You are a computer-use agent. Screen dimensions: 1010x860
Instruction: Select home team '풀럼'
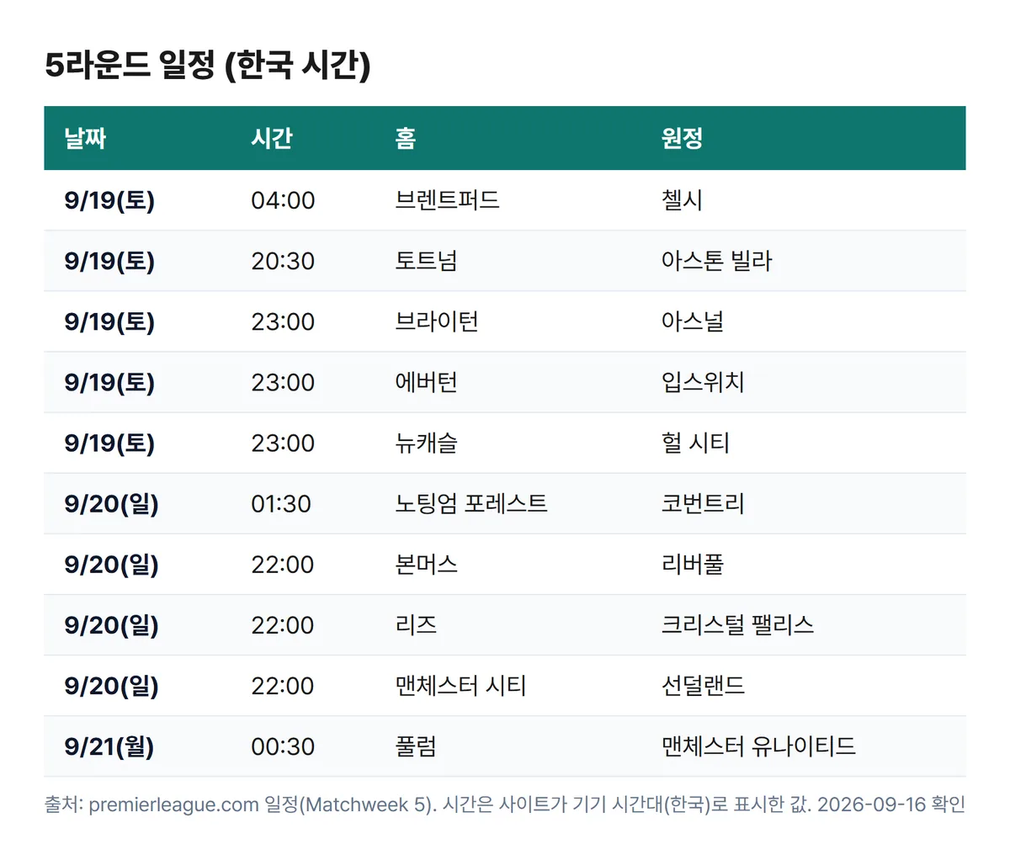(x=416, y=746)
